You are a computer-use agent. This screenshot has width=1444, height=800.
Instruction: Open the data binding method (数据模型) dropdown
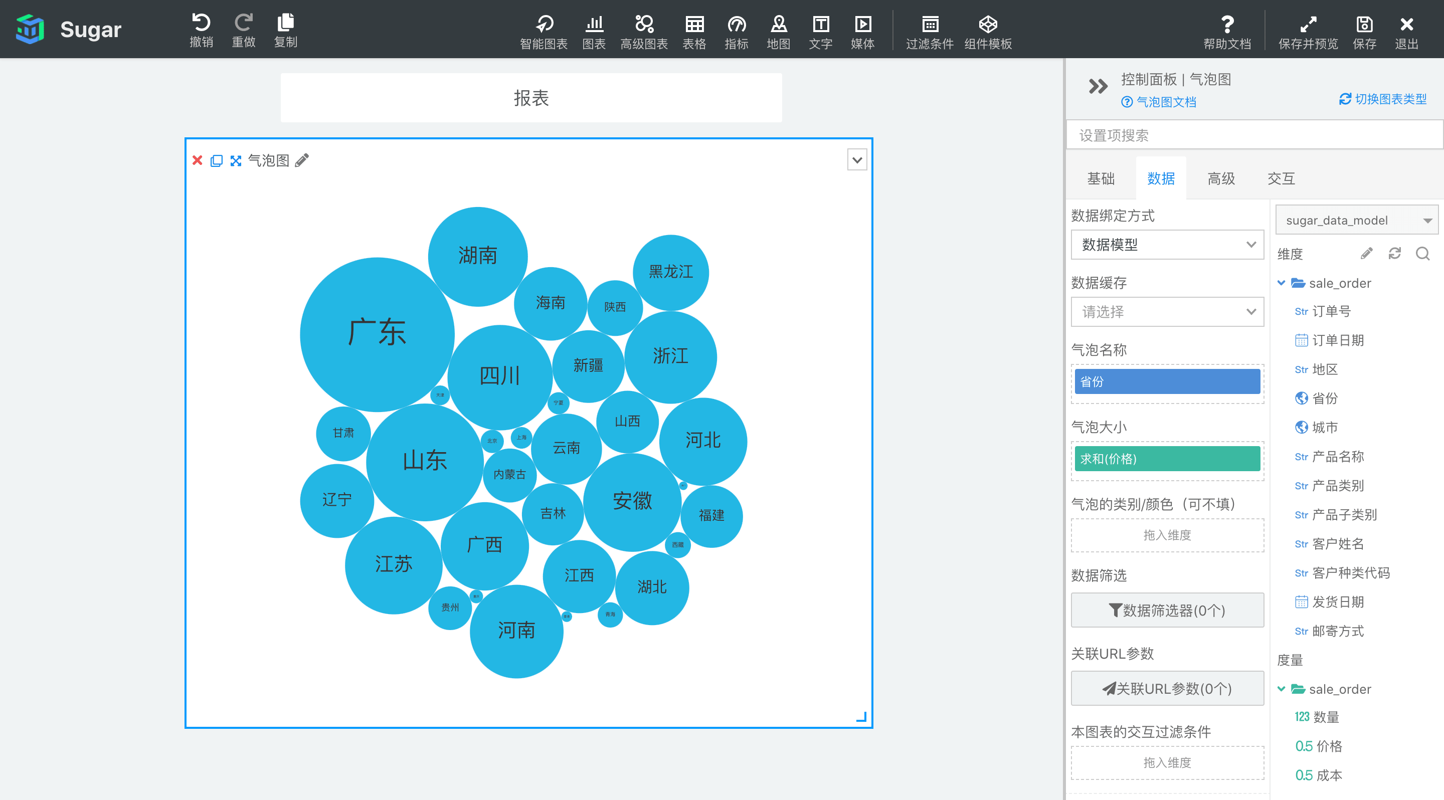coord(1167,245)
